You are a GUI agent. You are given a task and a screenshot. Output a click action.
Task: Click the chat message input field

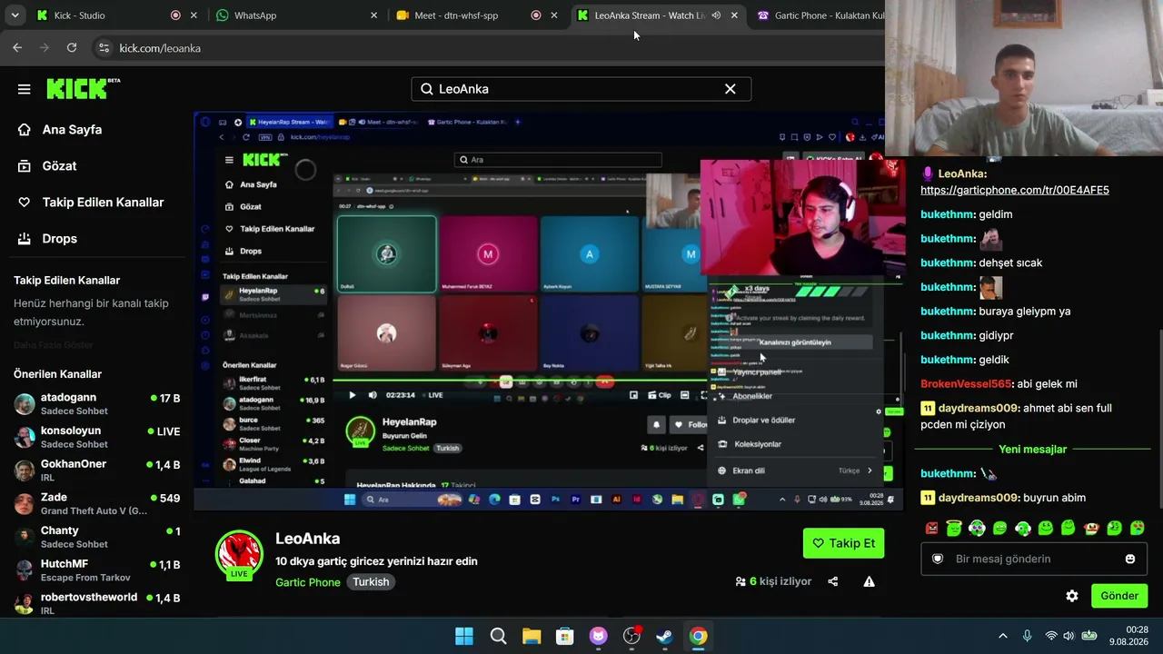pos(1034,559)
